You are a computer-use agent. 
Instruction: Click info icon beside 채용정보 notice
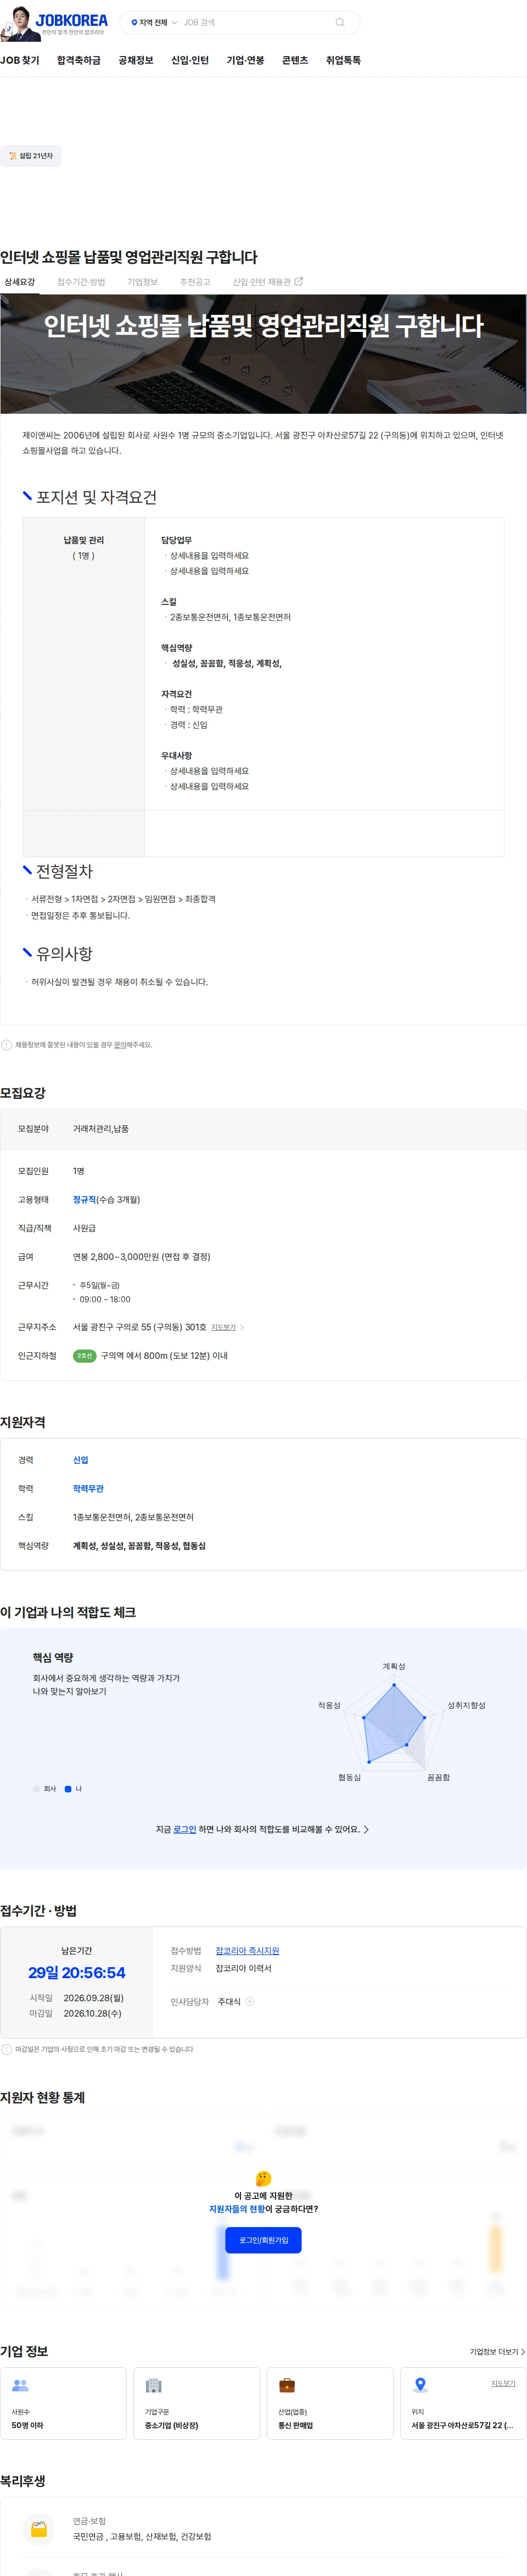[7, 1045]
